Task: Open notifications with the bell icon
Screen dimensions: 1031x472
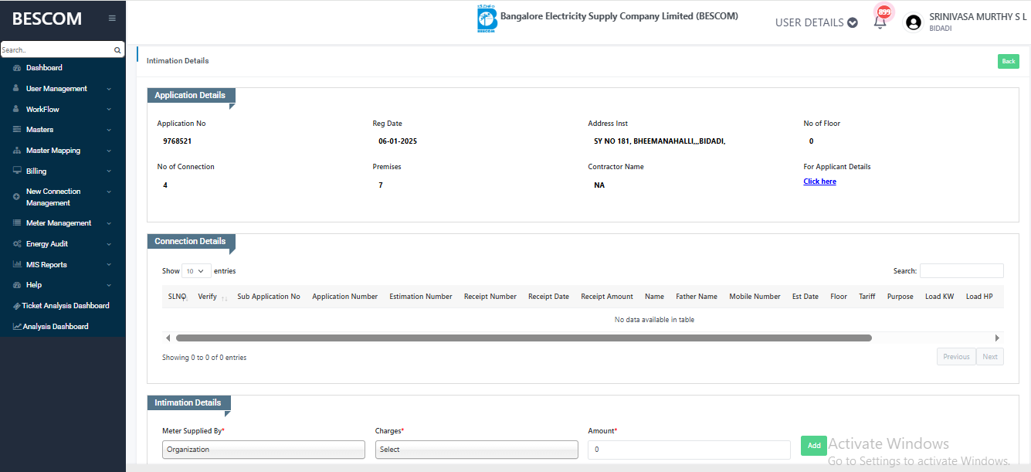Action: pyautogui.click(x=880, y=22)
